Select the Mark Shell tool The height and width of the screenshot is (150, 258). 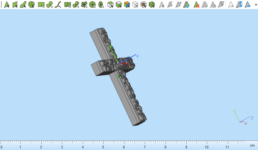click(31, 5)
